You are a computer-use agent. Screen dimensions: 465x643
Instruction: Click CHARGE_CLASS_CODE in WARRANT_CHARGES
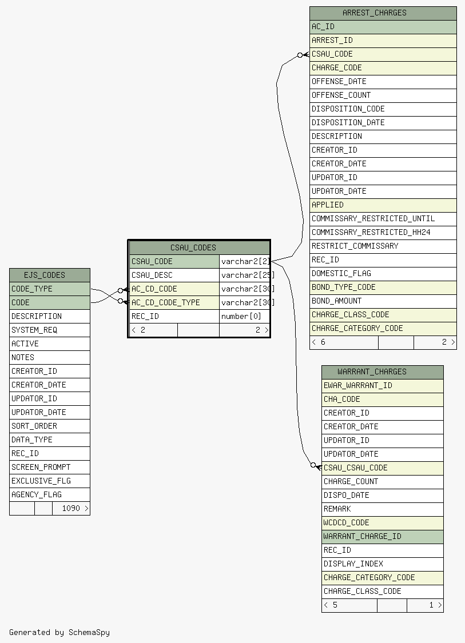point(383,592)
